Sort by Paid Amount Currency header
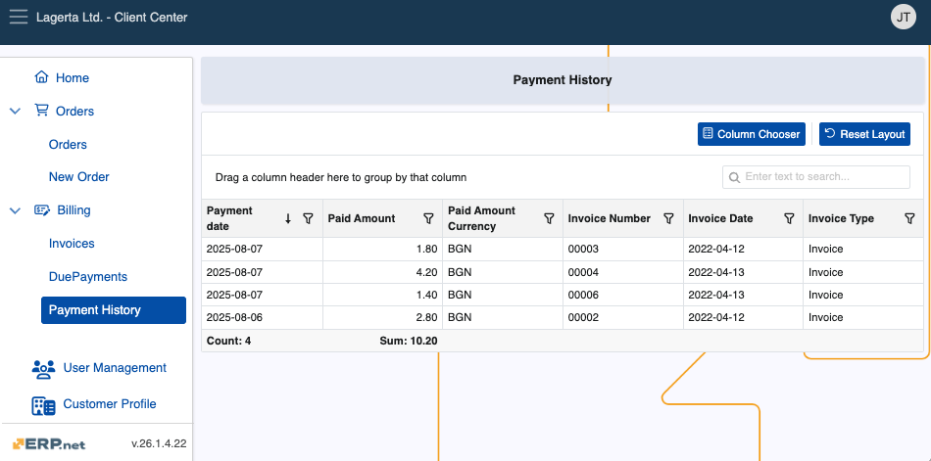931x461 pixels. click(x=481, y=218)
